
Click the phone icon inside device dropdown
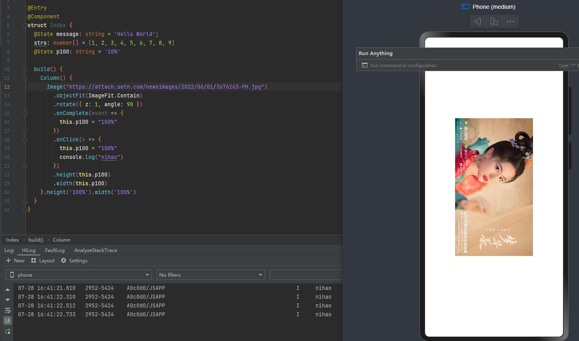12,275
